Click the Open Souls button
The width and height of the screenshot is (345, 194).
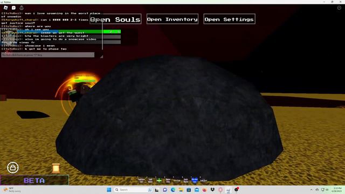coord(115,19)
